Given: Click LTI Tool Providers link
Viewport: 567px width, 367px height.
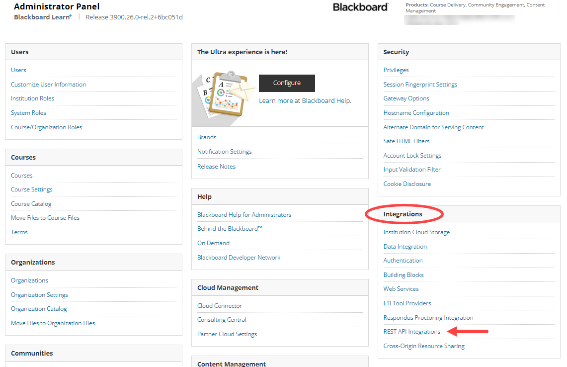Looking at the screenshot, I should pyautogui.click(x=407, y=303).
